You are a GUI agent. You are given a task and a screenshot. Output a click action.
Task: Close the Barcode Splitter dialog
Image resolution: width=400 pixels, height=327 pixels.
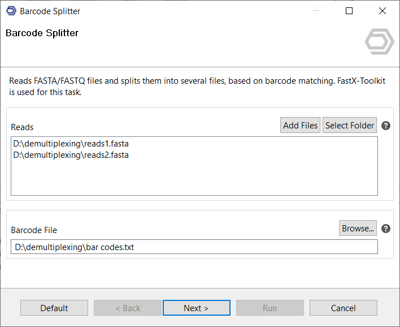coord(382,11)
